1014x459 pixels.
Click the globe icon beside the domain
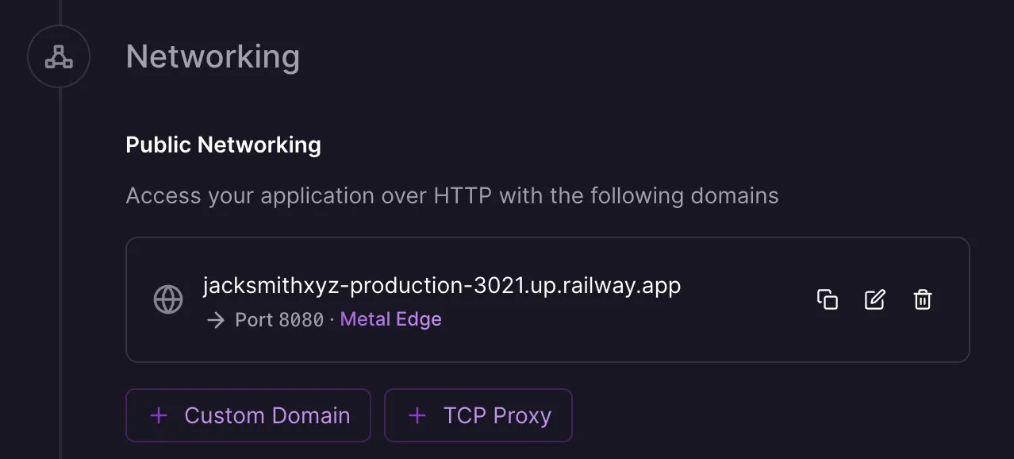pos(167,300)
